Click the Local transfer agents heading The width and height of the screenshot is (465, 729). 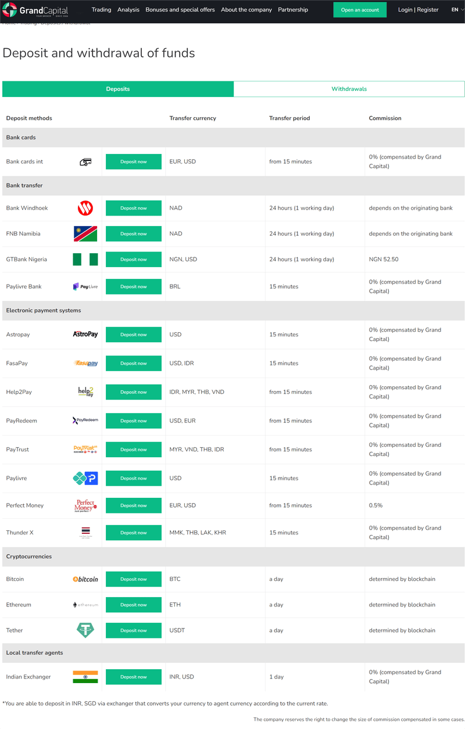[34, 653]
